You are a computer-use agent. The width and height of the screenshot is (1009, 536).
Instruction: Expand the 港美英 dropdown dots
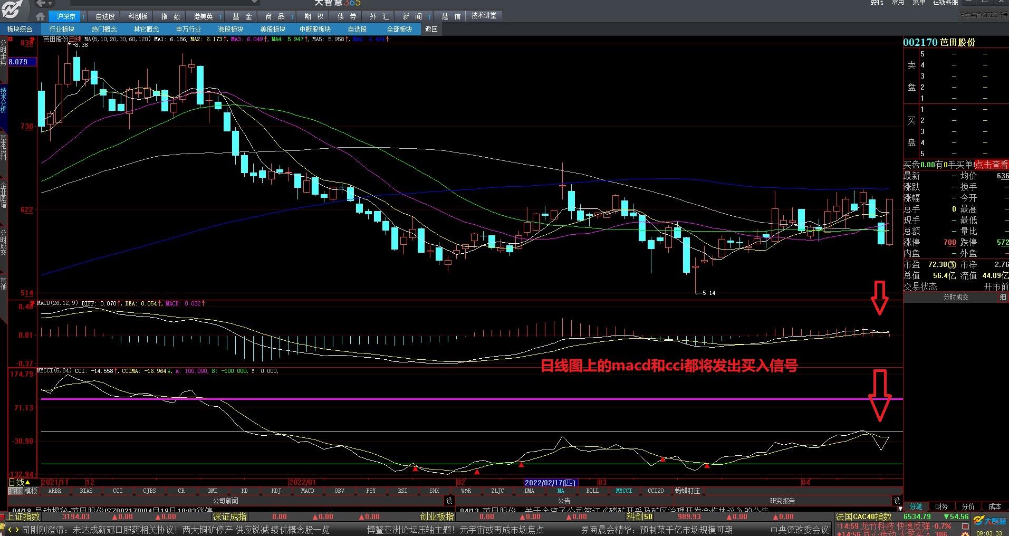tap(222, 17)
